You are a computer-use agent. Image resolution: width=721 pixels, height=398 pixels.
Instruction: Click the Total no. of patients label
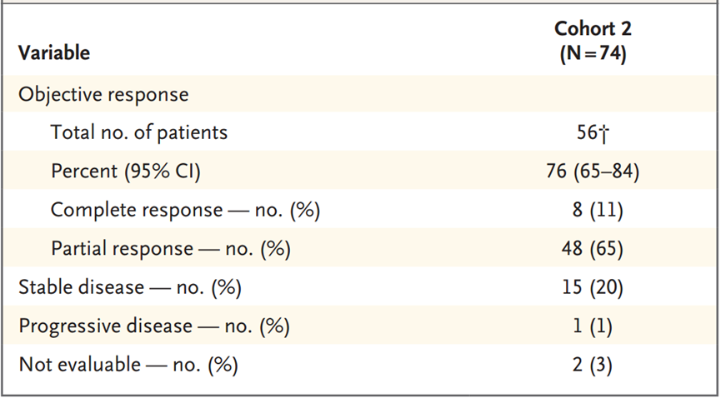pos(138,132)
